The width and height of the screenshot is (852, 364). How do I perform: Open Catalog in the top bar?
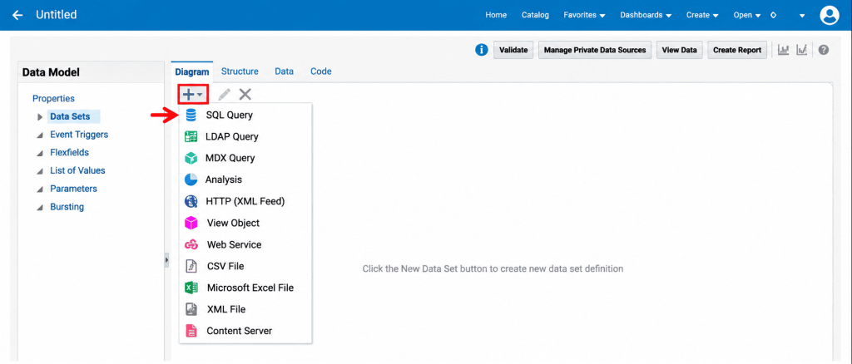click(535, 15)
